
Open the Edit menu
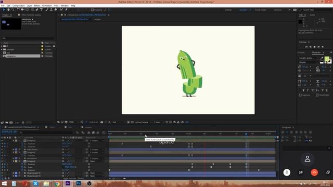pyautogui.click(x=8, y=6)
